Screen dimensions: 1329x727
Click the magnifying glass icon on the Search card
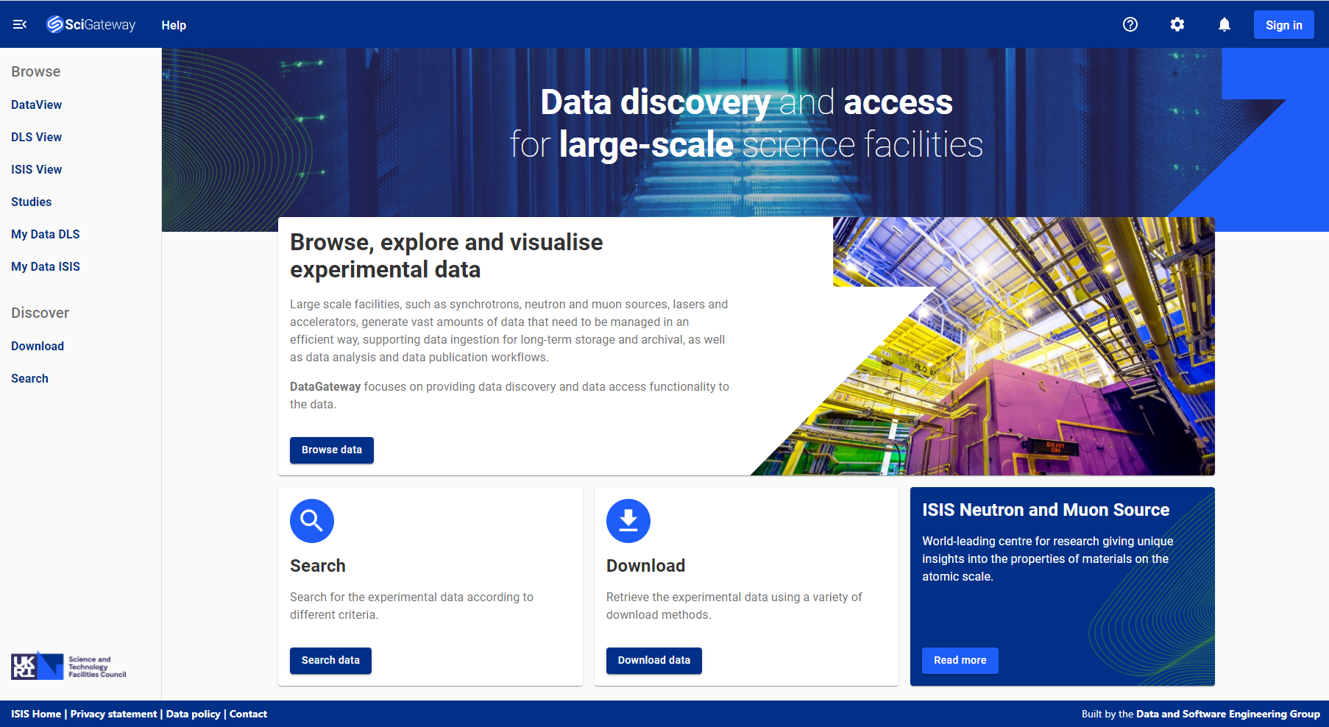tap(311, 520)
